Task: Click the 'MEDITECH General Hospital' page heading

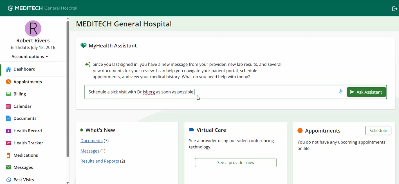Action: [124, 24]
